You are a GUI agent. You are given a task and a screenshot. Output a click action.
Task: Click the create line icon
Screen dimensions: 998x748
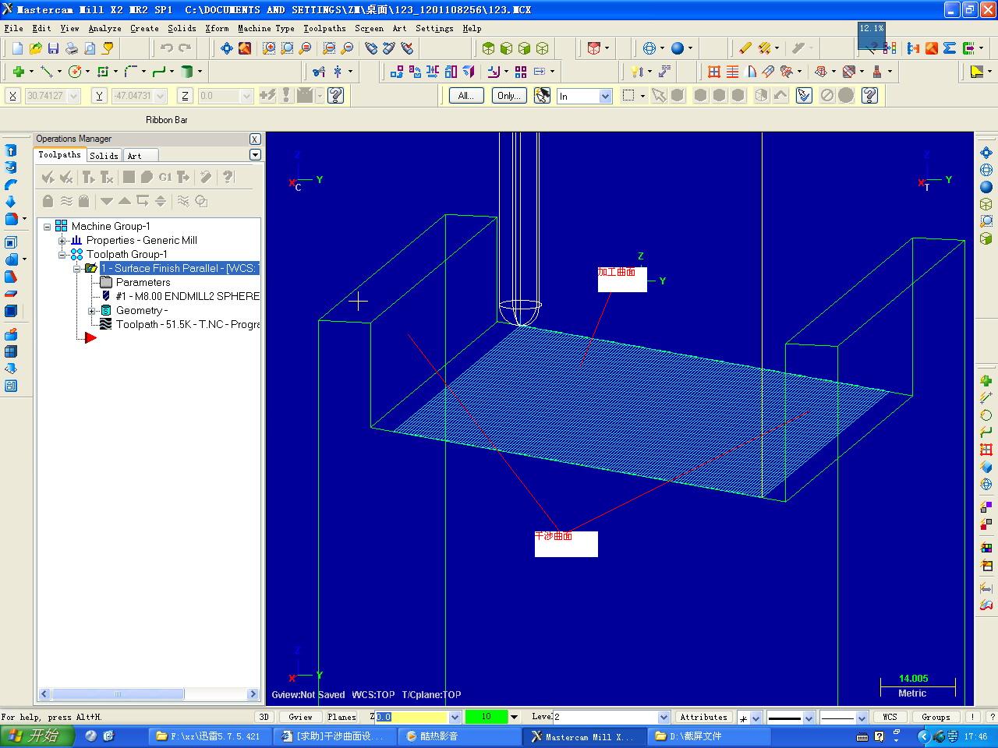click(47, 72)
